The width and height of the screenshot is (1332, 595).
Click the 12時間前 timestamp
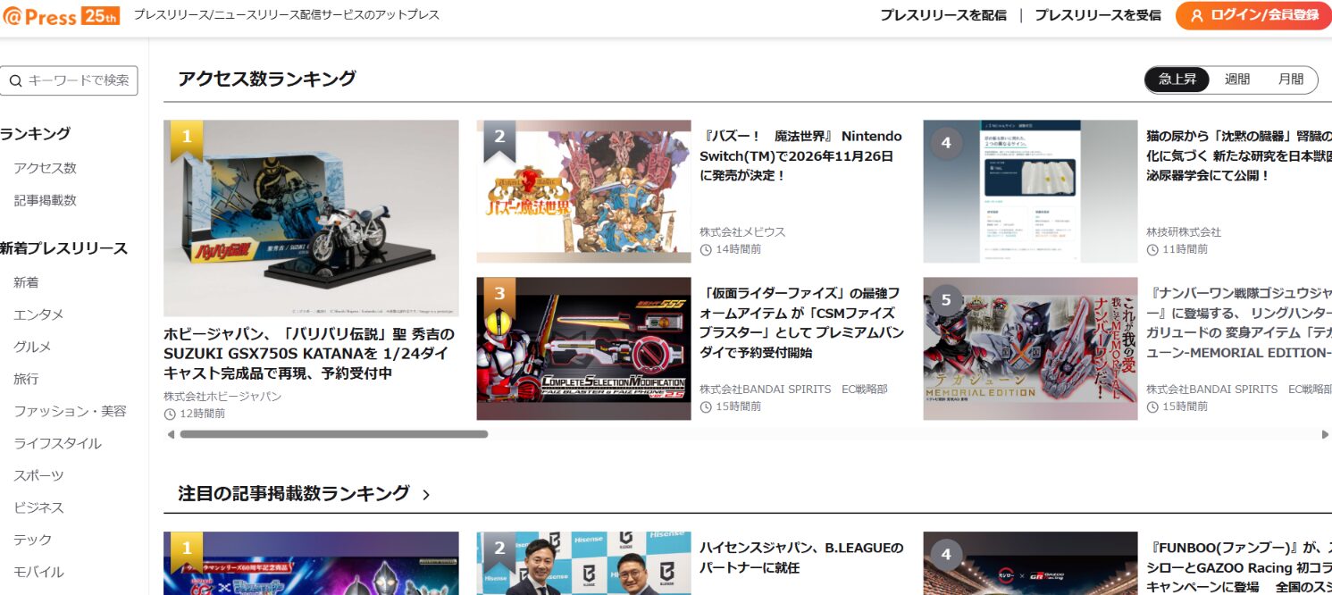[202, 414]
